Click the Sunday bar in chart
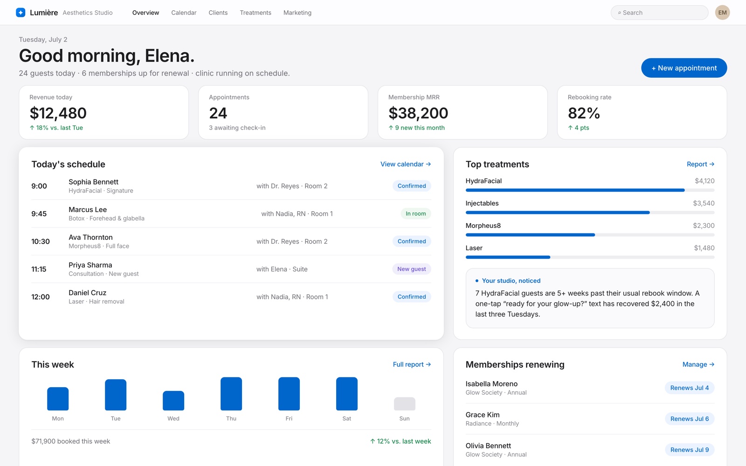The width and height of the screenshot is (746, 466). click(405, 404)
